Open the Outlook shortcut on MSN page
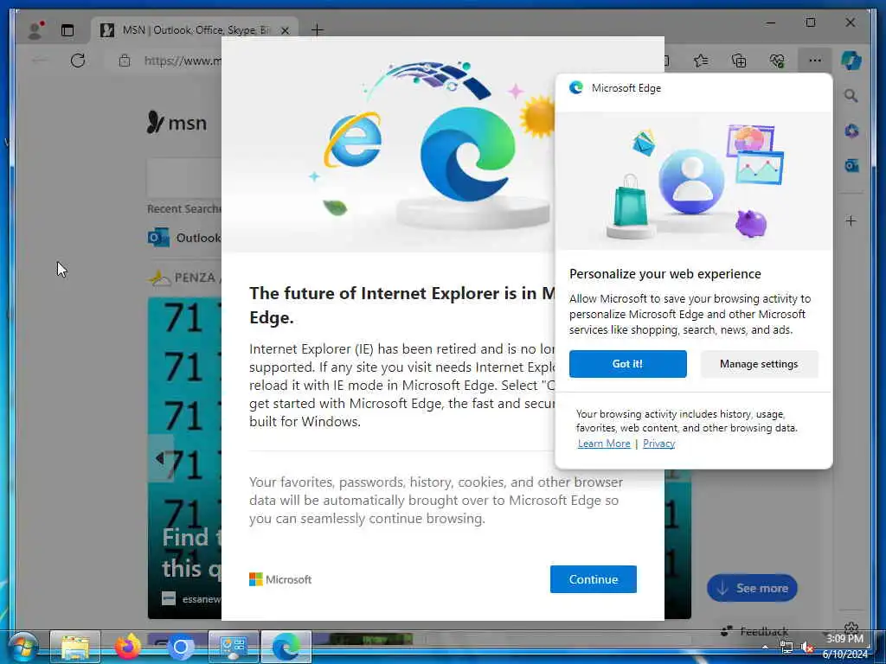Viewport: 886px width, 664px height. (x=184, y=238)
